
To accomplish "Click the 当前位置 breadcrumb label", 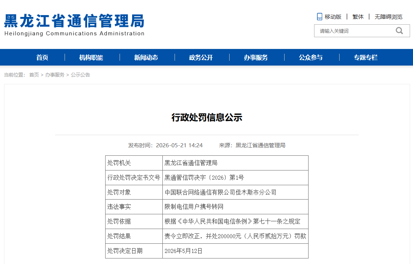I will click(x=14, y=75).
